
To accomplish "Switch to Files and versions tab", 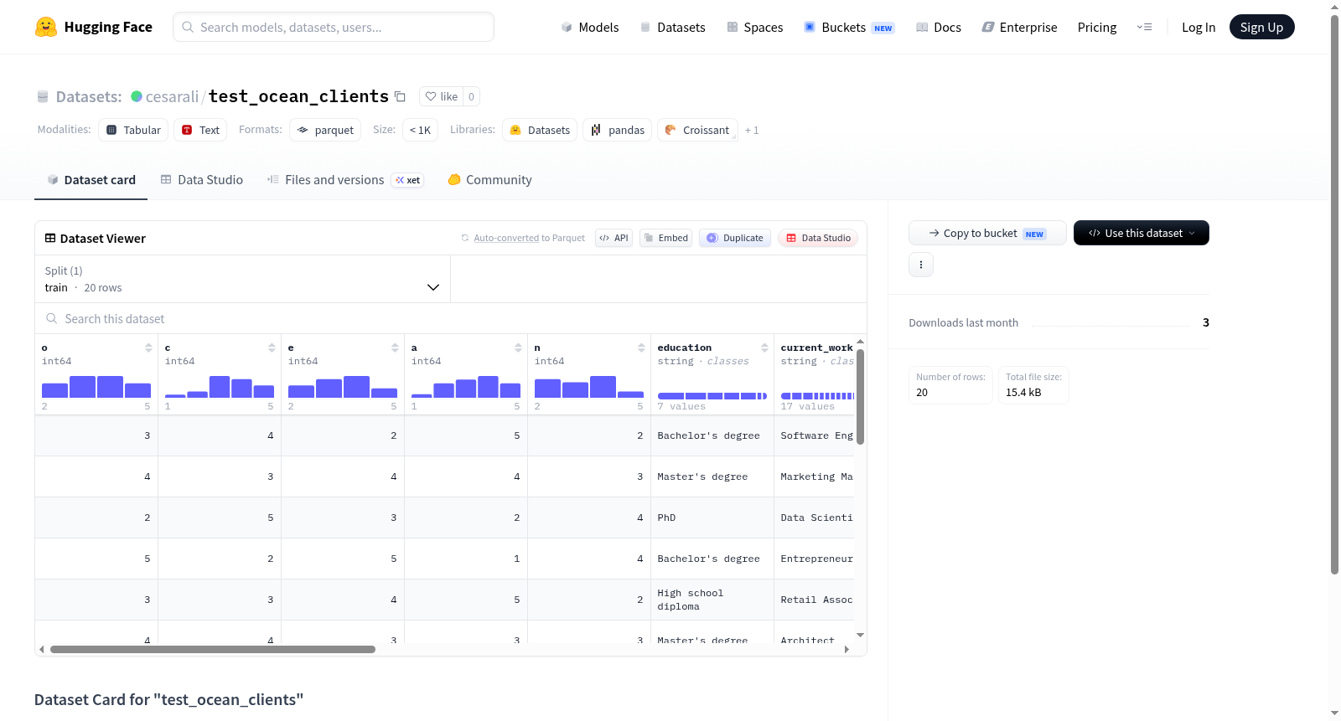I will pos(345,180).
